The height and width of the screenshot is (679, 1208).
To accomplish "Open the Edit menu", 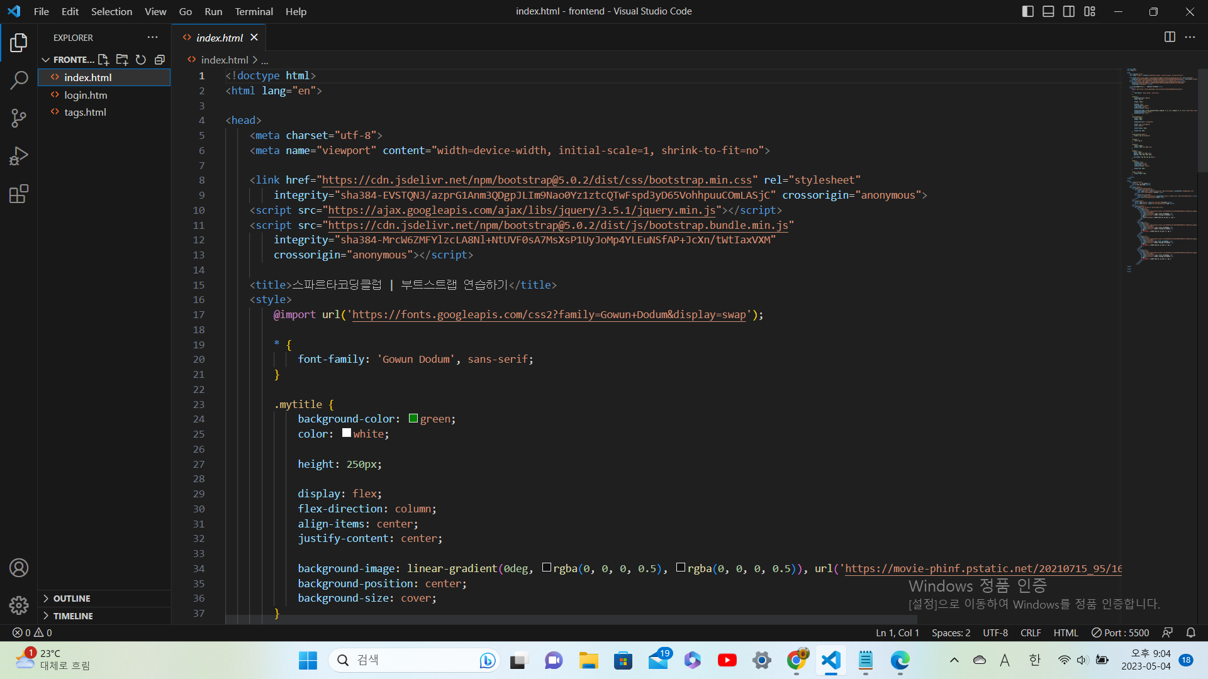I will tap(70, 11).
